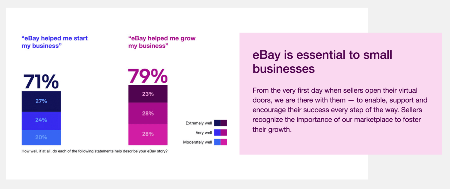Click the pink Moderately well legend swatch

224,142
